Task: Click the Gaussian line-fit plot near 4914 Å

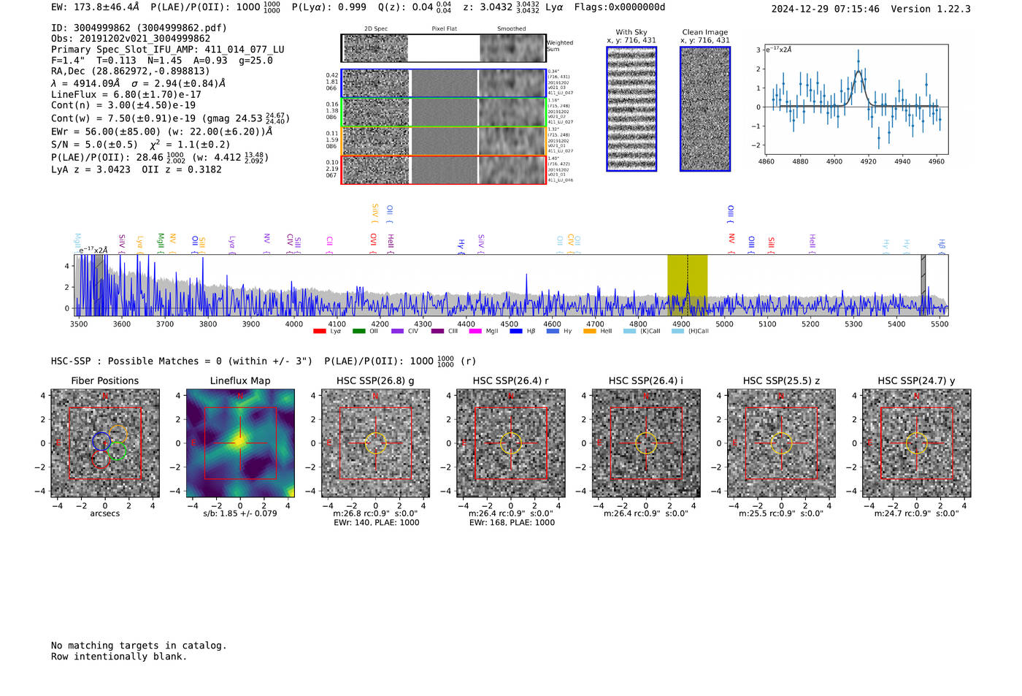Action: [x=857, y=99]
